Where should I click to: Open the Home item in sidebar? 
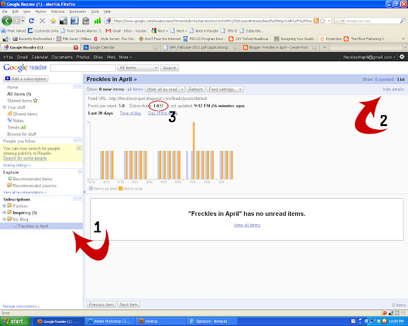(13, 87)
